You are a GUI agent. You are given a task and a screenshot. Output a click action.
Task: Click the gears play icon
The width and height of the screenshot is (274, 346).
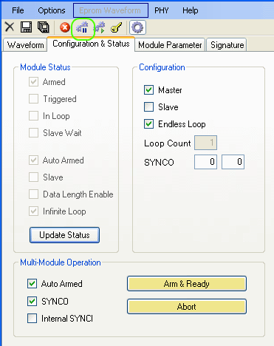click(x=100, y=27)
